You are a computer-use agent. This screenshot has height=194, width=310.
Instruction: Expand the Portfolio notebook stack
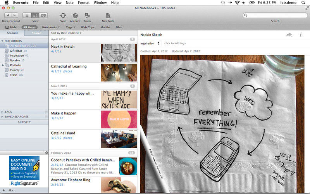coord(3,65)
